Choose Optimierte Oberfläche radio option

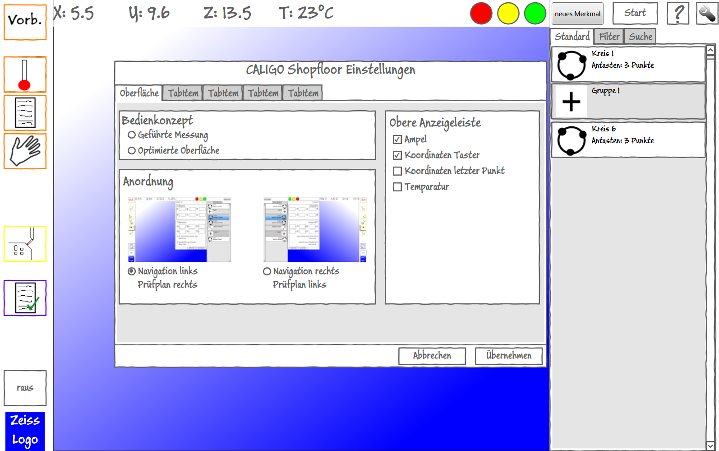click(174, 150)
